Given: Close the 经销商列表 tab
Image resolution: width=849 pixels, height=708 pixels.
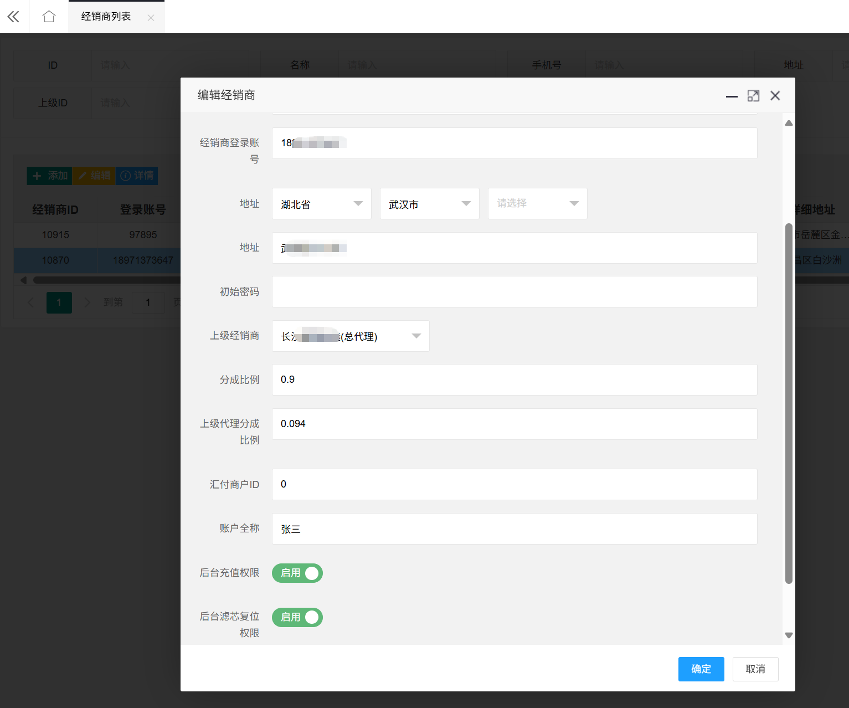Looking at the screenshot, I should (151, 18).
